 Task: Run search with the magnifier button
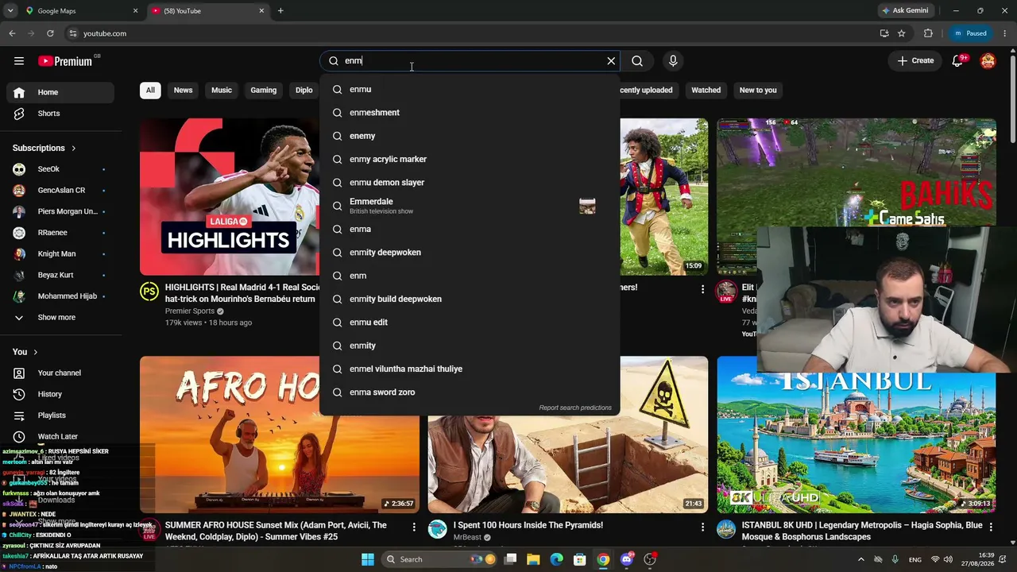coord(637,60)
